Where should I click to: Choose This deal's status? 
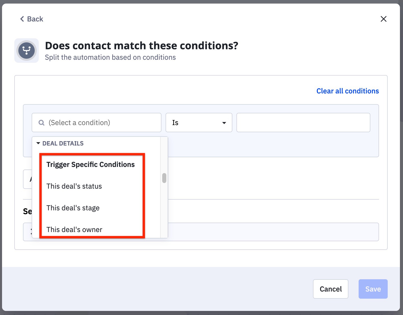click(74, 186)
